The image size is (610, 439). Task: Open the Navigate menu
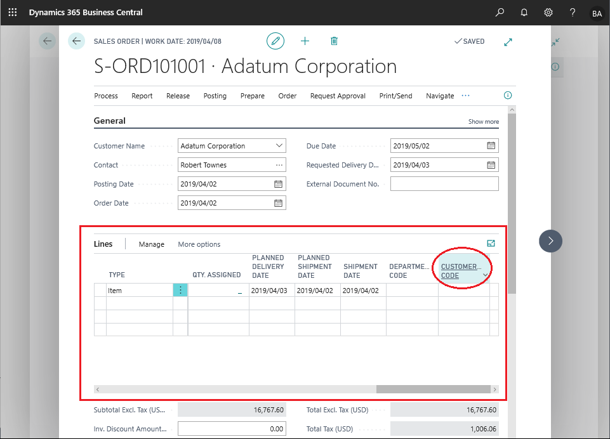click(x=440, y=96)
